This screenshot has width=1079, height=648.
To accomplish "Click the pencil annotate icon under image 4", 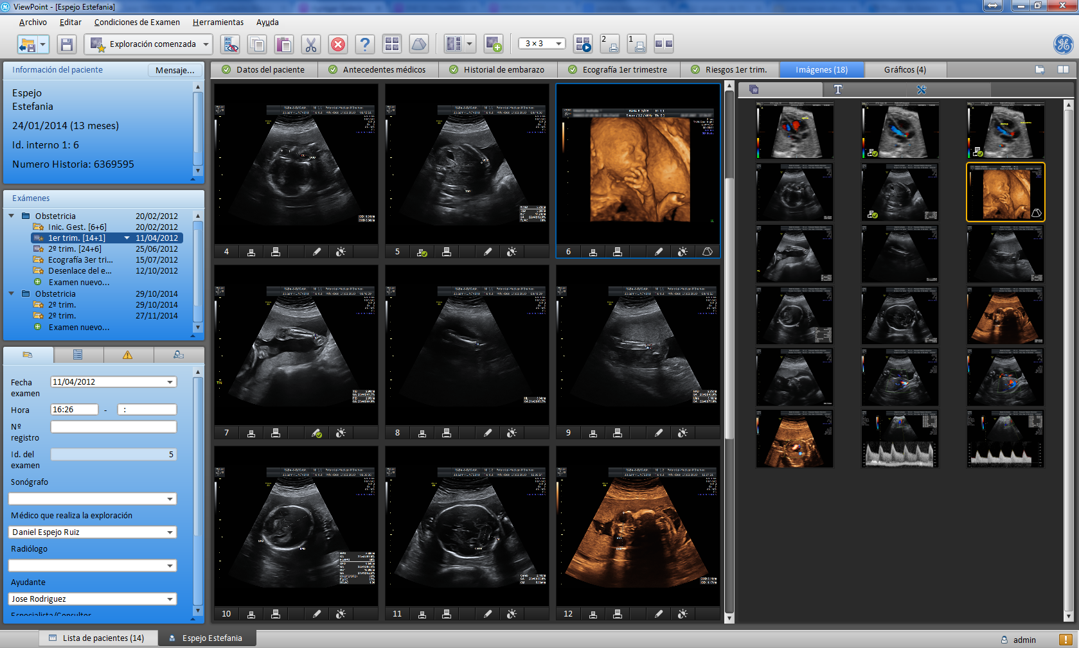I will pos(317,252).
